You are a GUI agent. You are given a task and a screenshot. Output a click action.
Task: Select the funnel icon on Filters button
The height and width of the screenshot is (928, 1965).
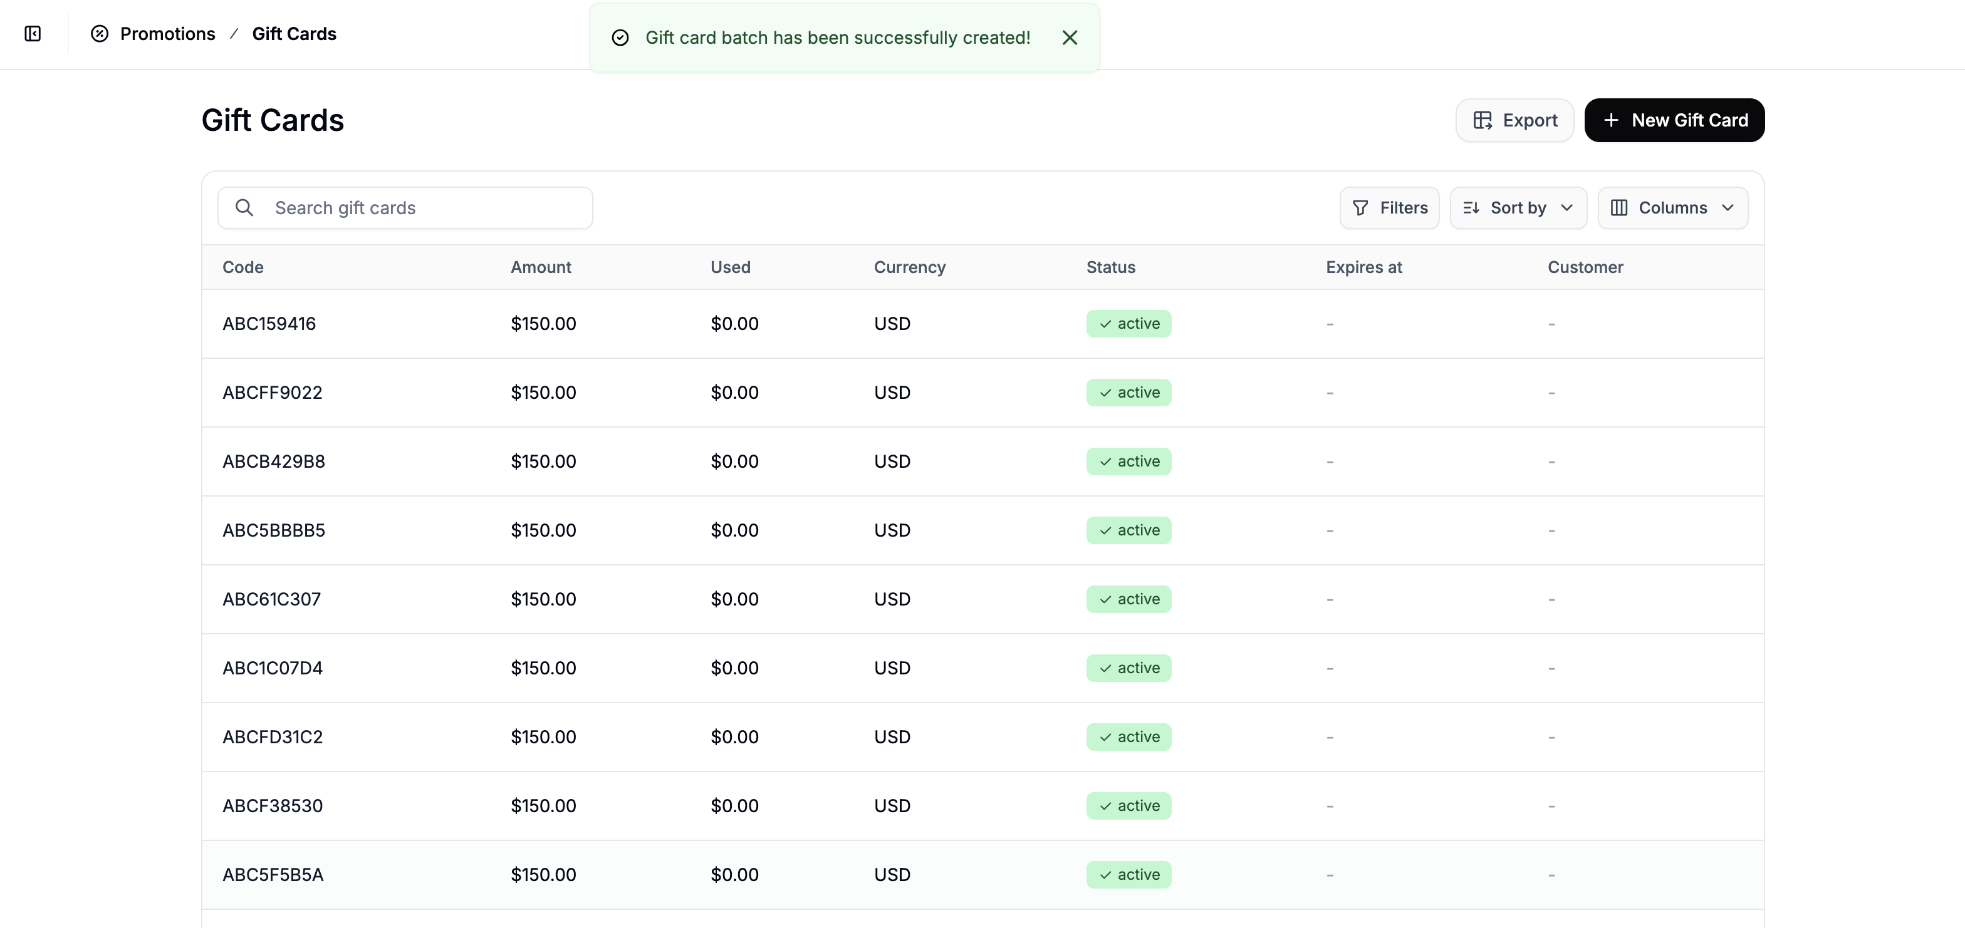coord(1362,207)
